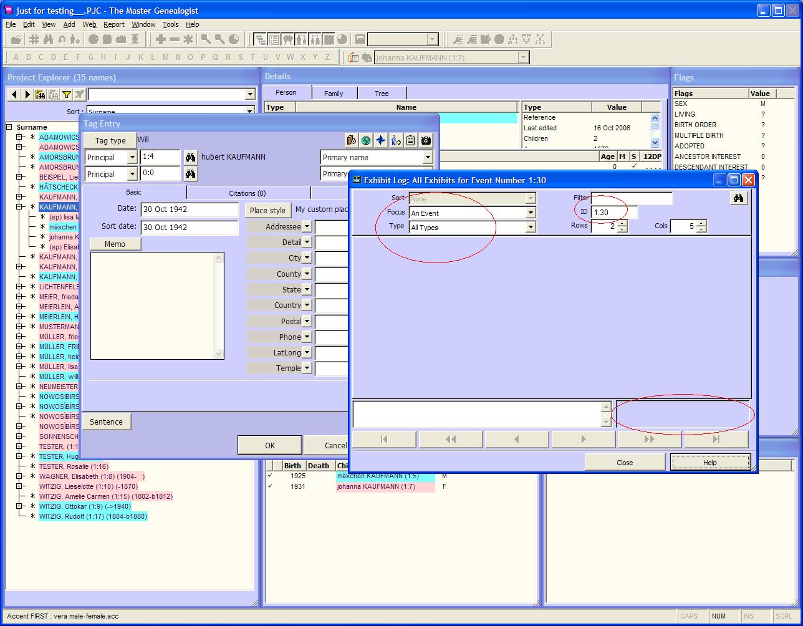
Task: Click the Memo box vertical scrollbar
Action: click(x=219, y=306)
